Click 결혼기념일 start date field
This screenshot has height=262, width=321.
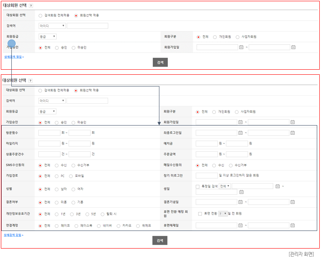click(x=216, y=202)
